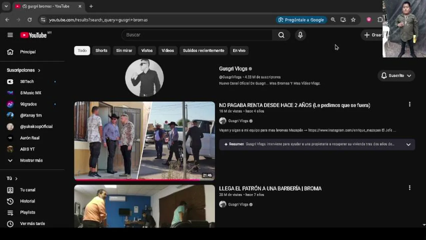Image resolution: width=426 pixels, height=240 pixels.
Task: Open Gusgri Vlogs under the renta video
Action: [x=238, y=121]
